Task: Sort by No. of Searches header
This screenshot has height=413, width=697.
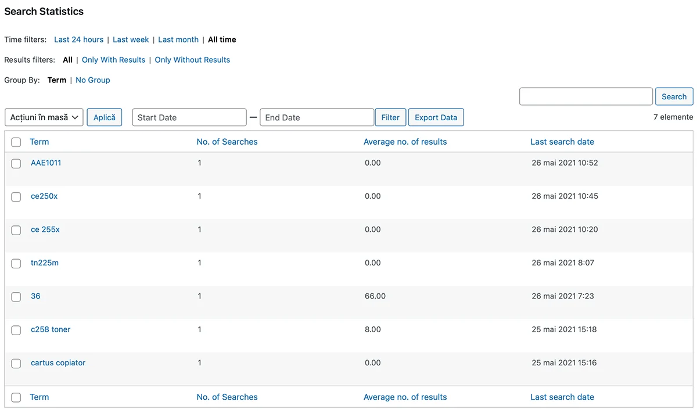Action: click(227, 142)
